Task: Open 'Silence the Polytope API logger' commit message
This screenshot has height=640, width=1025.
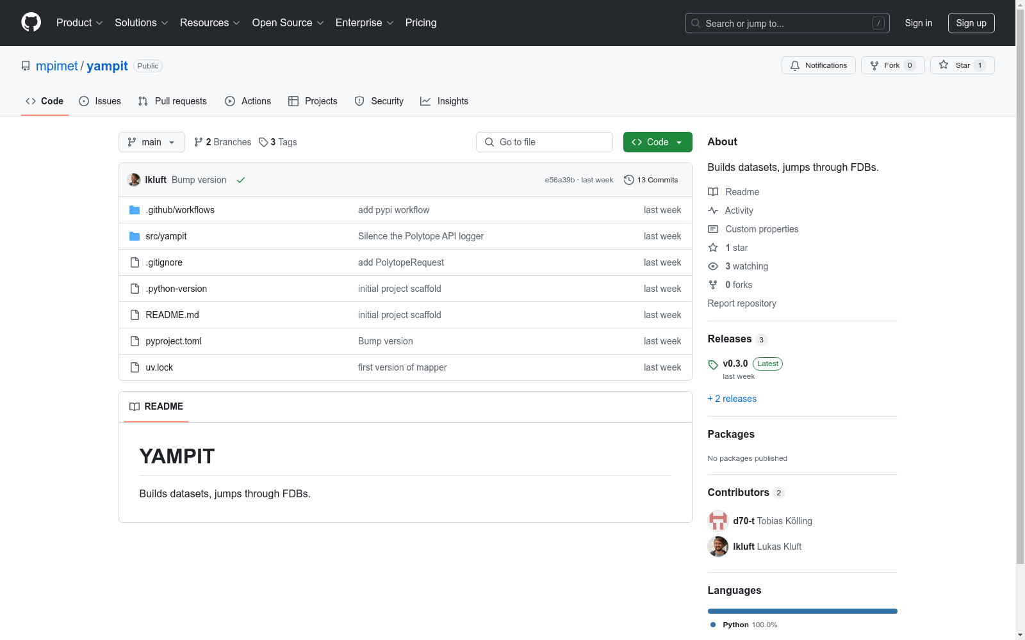Action: [x=421, y=236]
